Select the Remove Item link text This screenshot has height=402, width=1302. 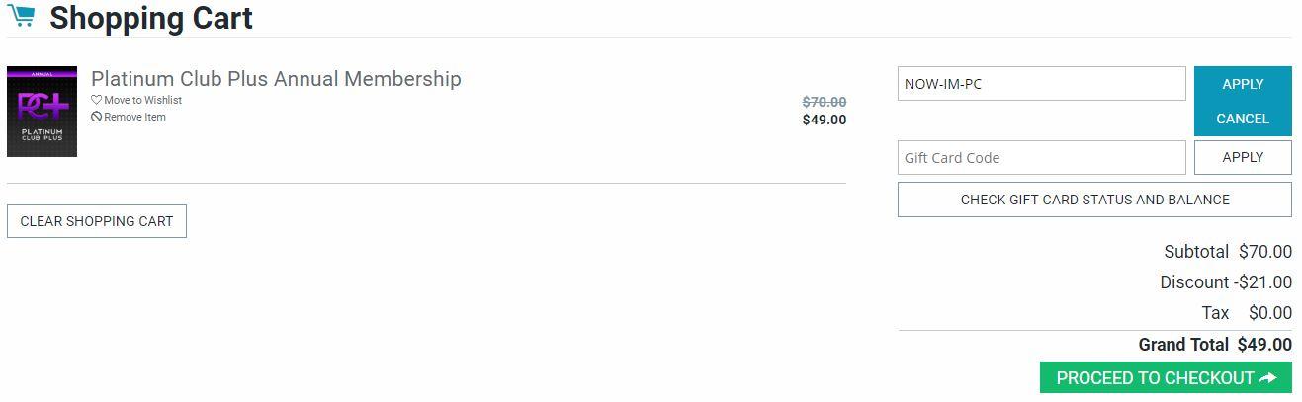pos(135,117)
